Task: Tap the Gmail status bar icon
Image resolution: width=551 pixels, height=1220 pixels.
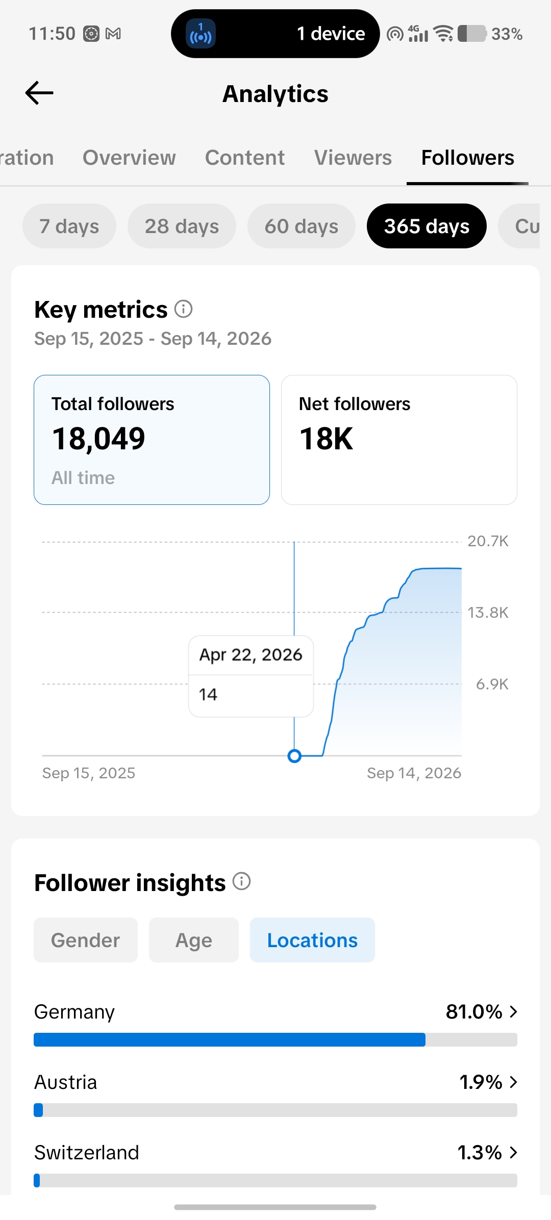Action: coord(113,34)
